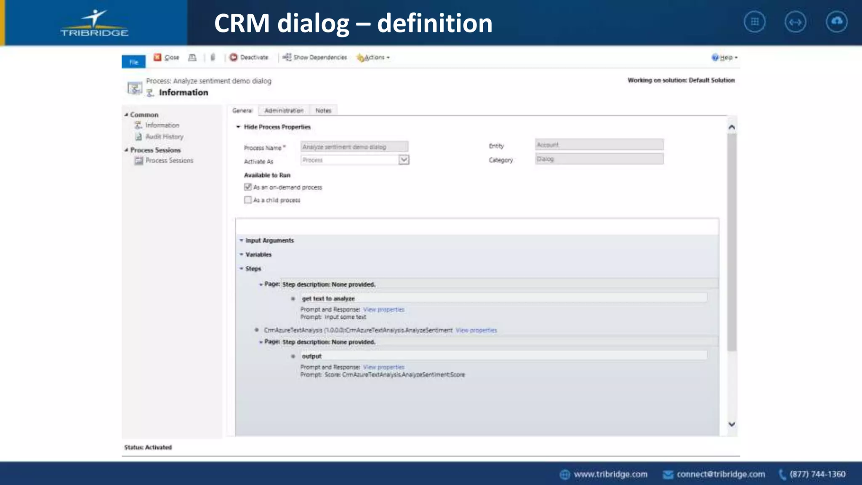
Task: Click the grid icon in slide header
Action: [x=755, y=22]
